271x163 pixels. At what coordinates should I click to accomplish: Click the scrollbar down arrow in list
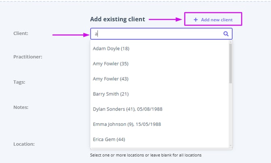[x=231, y=145]
